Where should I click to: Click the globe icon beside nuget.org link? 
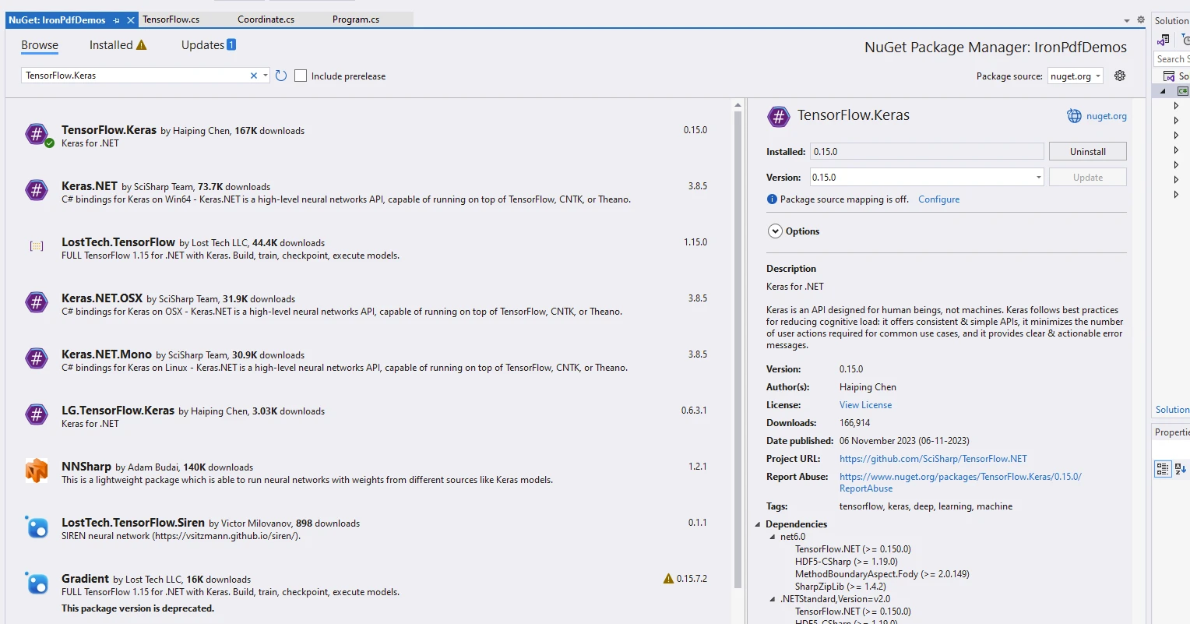(x=1074, y=116)
